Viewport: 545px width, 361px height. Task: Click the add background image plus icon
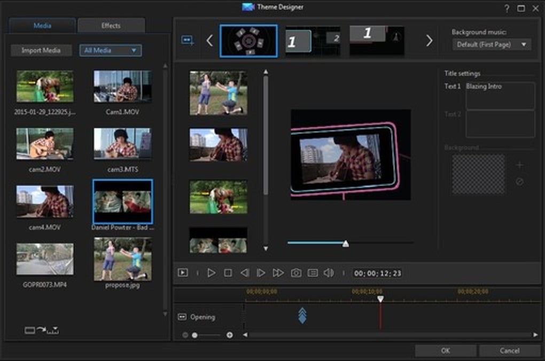pos(519,165)
